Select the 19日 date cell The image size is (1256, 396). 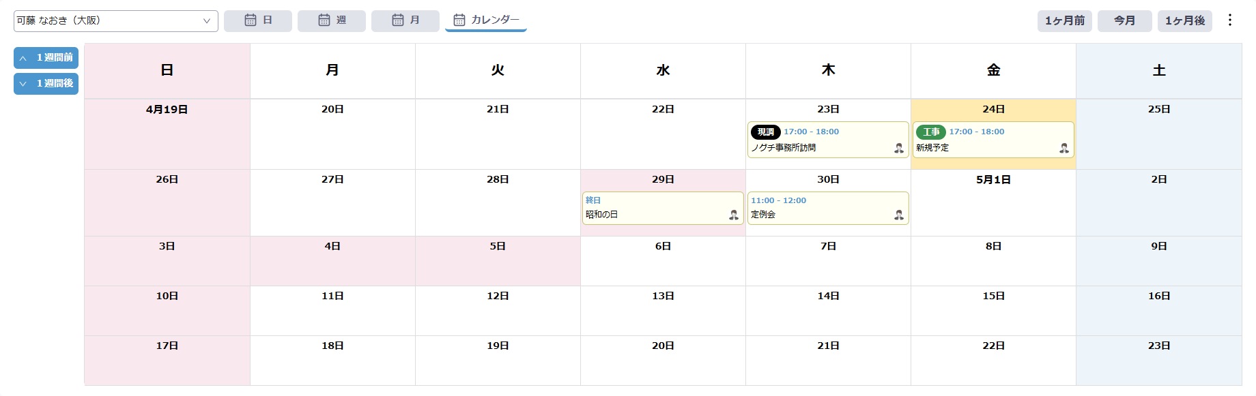tap(498, 361)
